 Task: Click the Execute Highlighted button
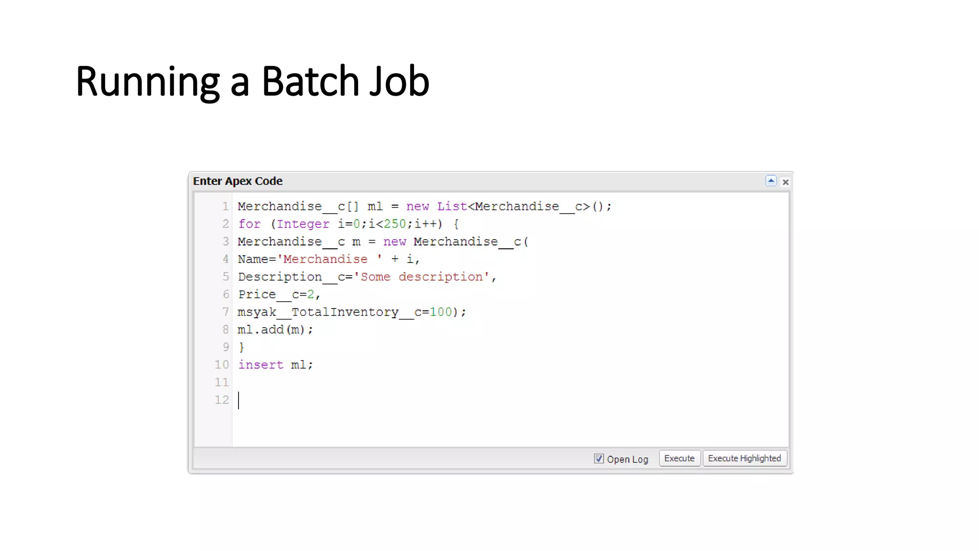(x=744, y=458)
